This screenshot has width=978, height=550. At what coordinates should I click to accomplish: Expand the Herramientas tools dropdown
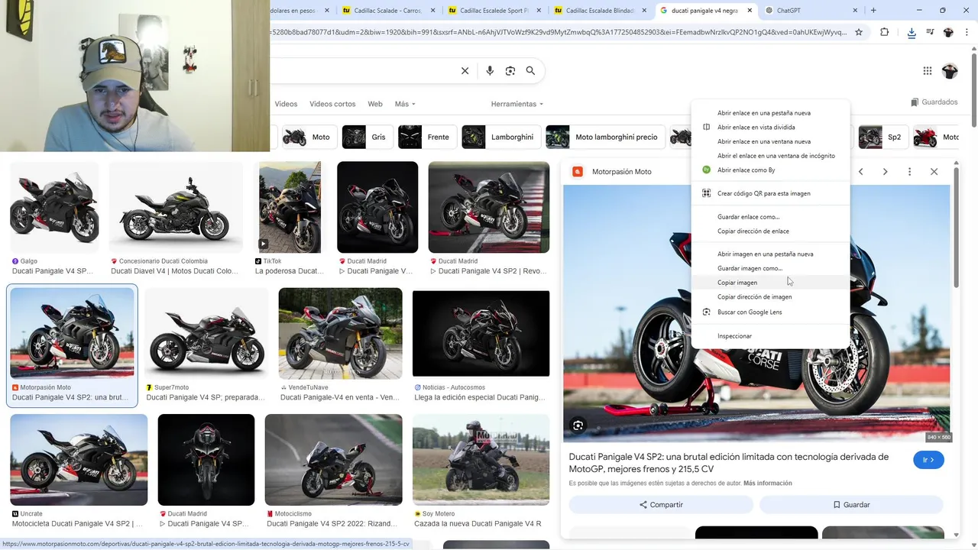(517, 104)
